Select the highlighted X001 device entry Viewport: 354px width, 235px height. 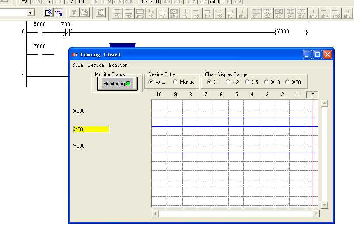(91, 129)
